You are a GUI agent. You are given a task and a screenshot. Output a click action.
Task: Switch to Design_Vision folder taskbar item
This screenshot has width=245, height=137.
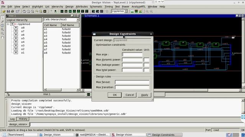coord(56,135)
